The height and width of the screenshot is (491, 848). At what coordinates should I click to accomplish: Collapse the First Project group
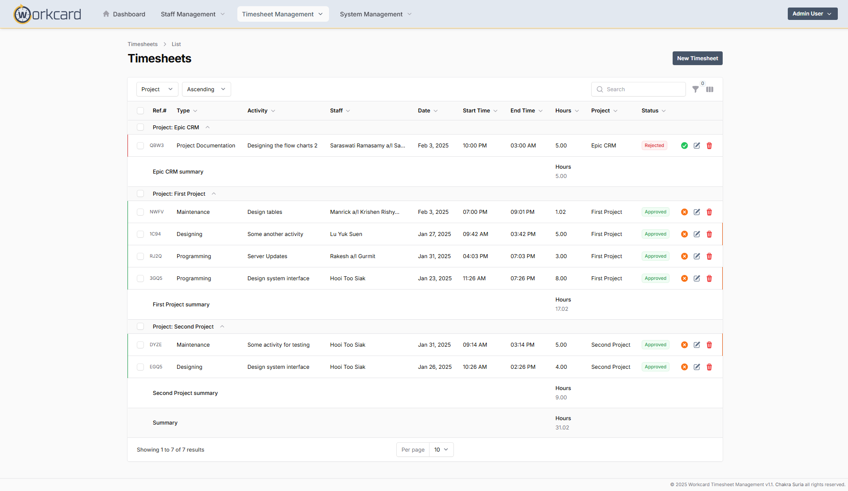(214, 194)
